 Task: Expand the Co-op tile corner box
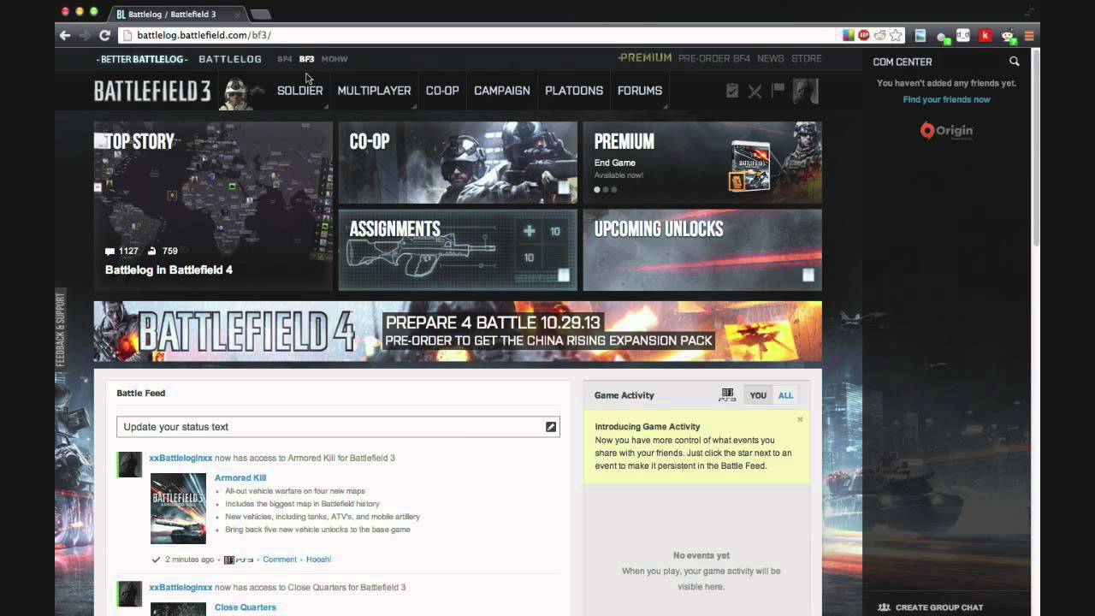(x=564, y=187)
